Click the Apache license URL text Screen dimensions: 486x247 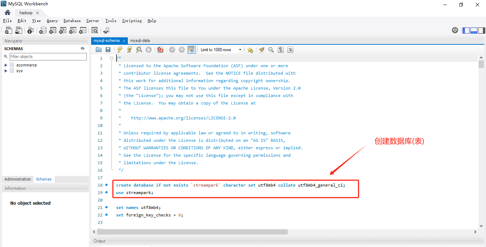pos(183,118)
